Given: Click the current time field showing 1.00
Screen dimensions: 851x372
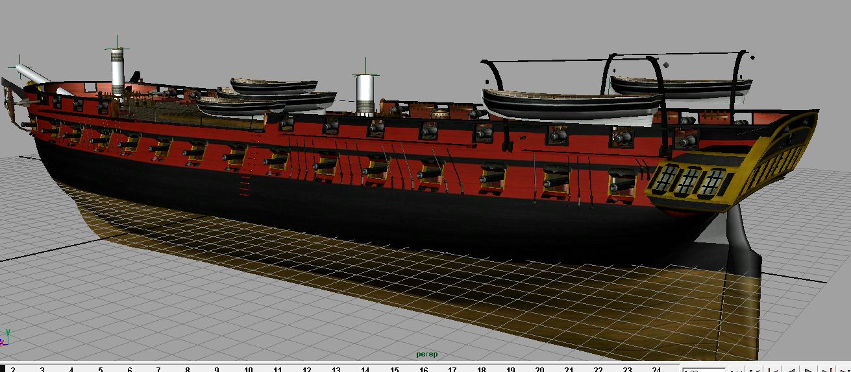Looking at the screenshot, I should pos(703,370).
